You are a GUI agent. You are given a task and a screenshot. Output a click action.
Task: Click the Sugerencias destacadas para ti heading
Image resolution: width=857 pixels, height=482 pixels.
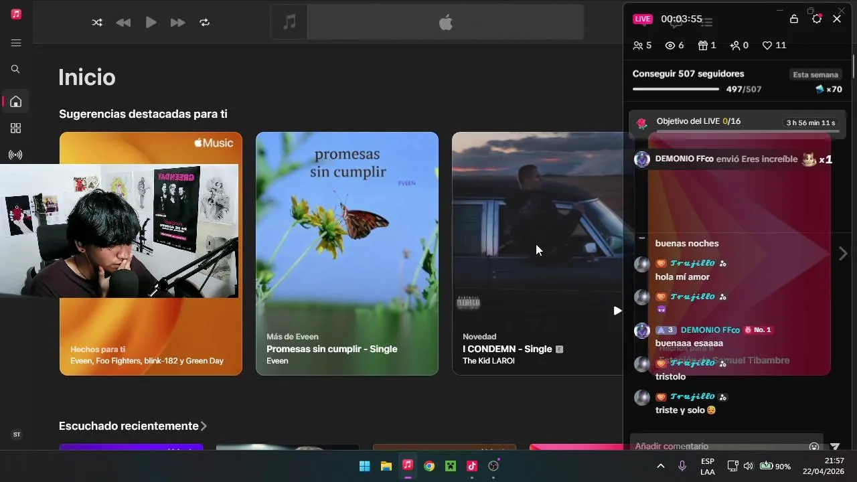[143, 114]
